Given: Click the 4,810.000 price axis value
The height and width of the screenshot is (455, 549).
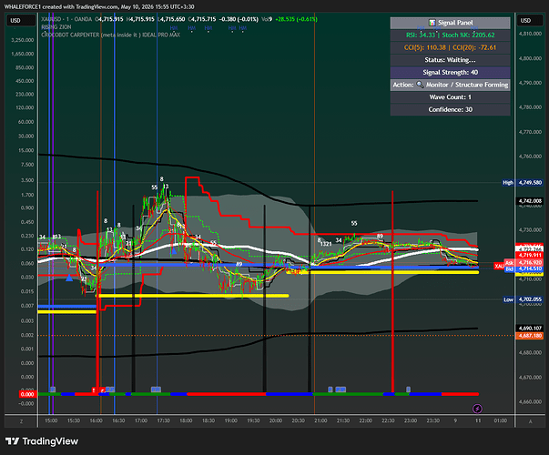Looking at the screenshot, I should pyautogui.click(x=530, y=34).
